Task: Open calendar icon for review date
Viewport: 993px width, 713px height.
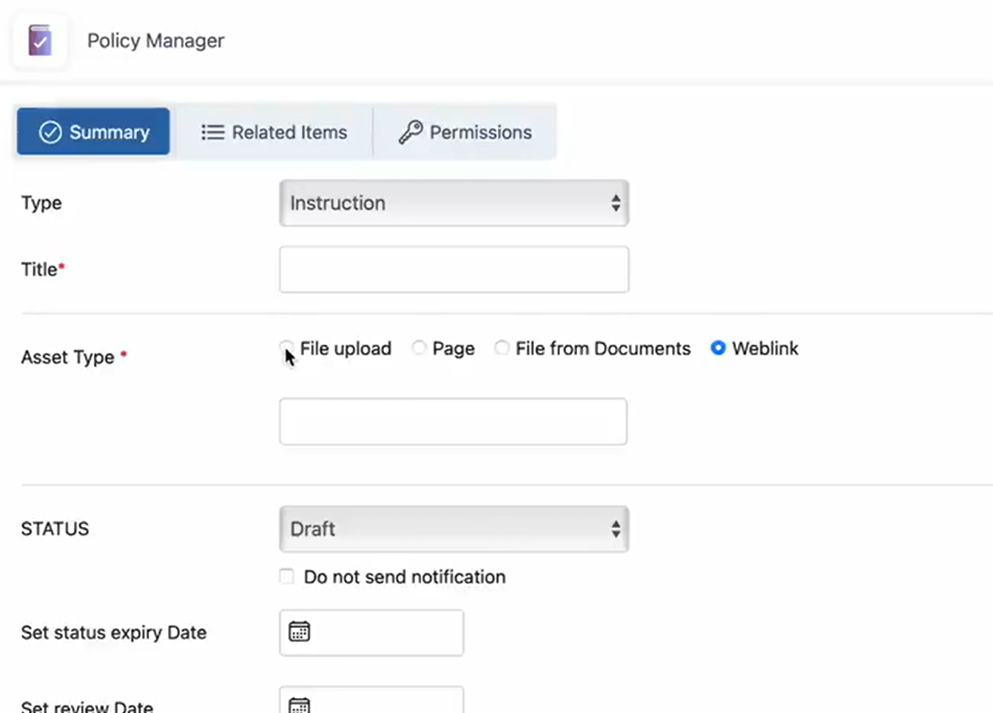Action: tap(299, 704)
